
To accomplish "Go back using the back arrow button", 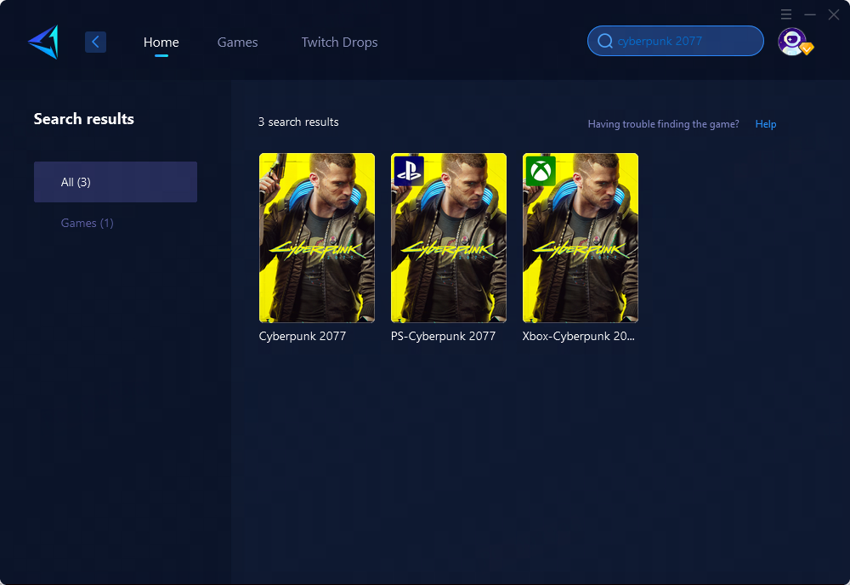I will 95,42.
